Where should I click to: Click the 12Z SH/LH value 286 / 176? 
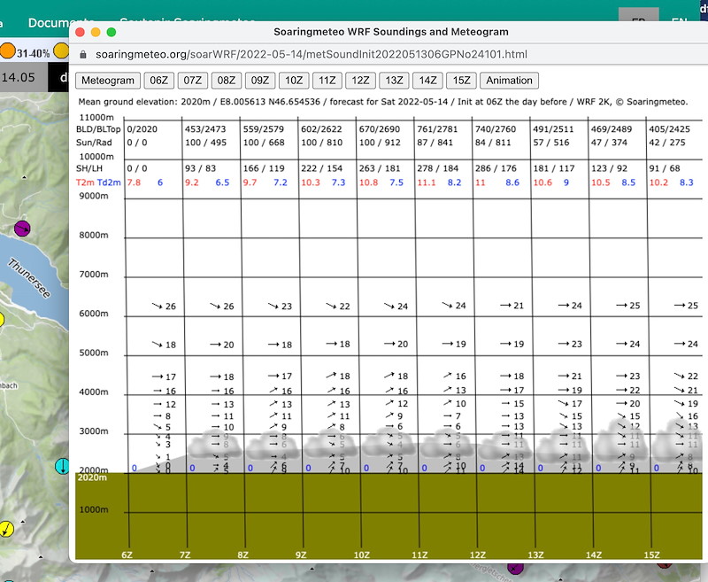[x=496, y=168]
